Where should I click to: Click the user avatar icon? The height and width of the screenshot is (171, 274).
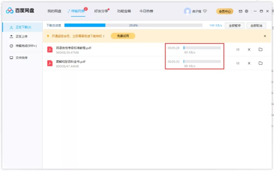[187, 11]
